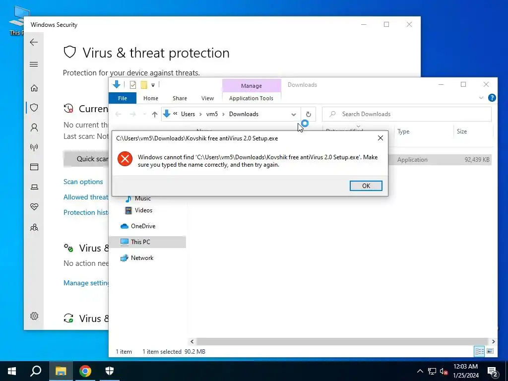
Task: Sort files by the Type column
Action: [x=423, y=131]
